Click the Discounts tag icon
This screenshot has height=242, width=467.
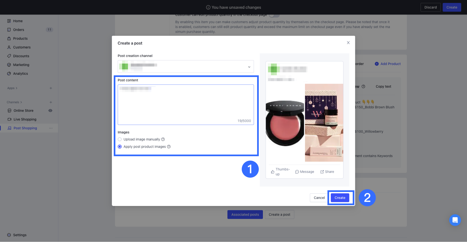(x=9, y=56)
